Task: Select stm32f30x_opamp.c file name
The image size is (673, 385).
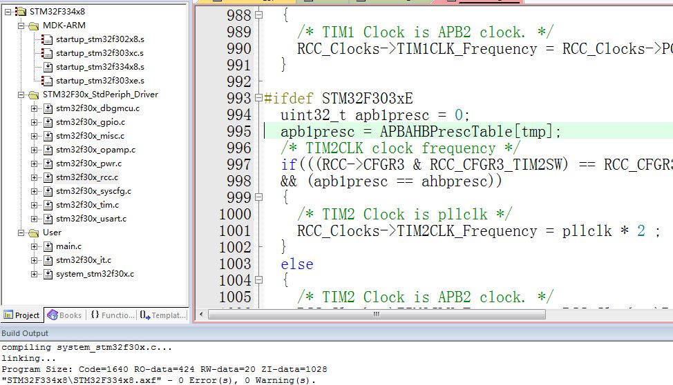Action: (x=96, y=150)
